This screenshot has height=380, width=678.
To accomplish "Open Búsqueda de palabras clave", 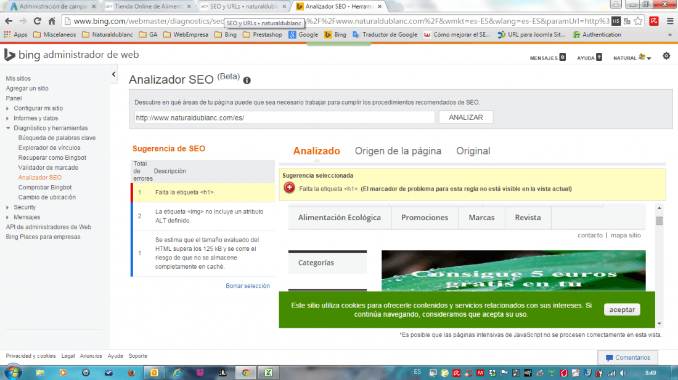I will tap(57, 138).
